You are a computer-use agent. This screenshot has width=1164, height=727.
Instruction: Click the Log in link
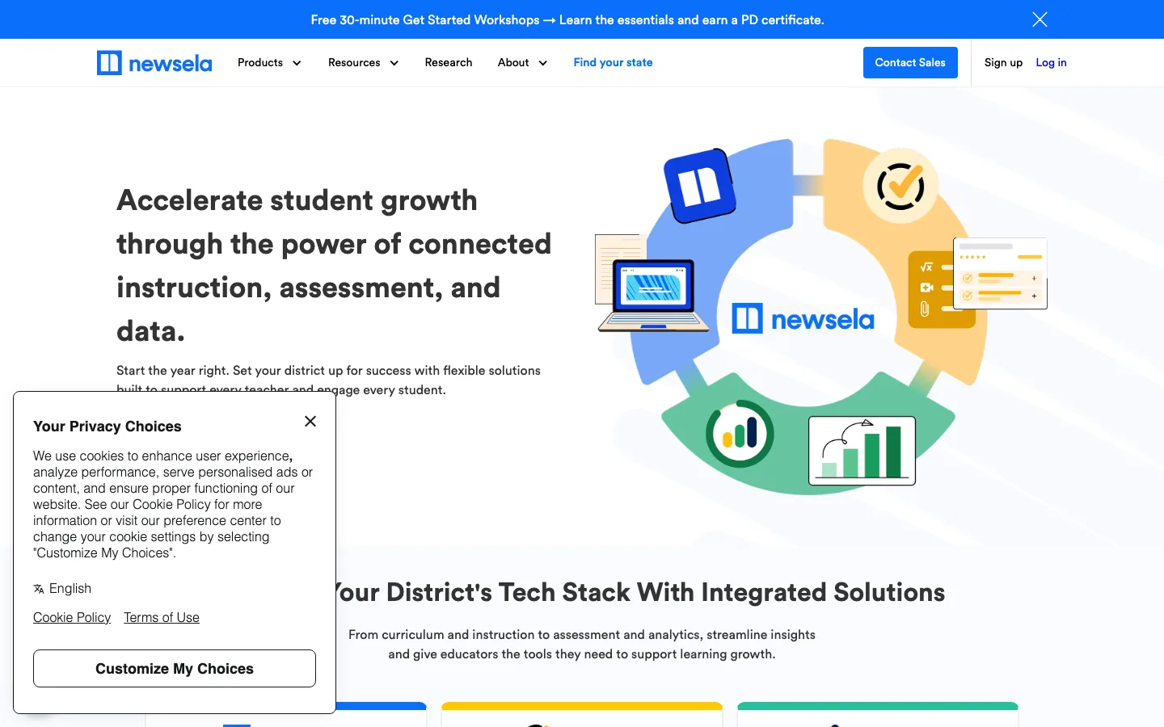[1051, 62]
